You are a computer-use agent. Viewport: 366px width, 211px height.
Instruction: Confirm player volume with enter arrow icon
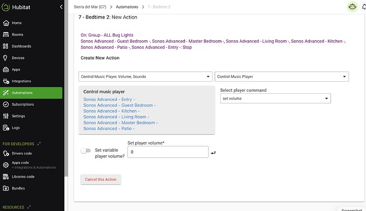tap(213, 153)
